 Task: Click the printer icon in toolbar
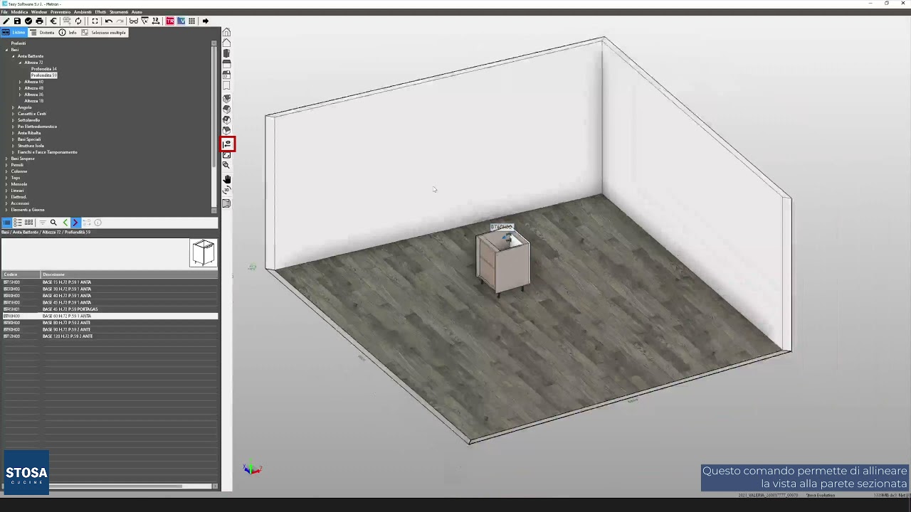40,21
